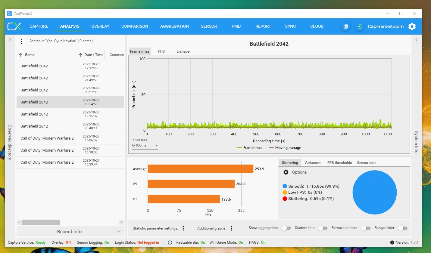Click the horizontal scrollbar thumb in record list

[41, 222]
